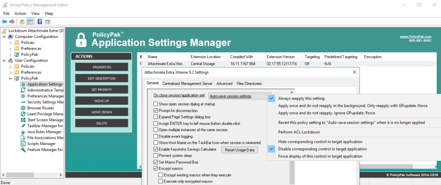
Task: Click the Forward arrow toolbar icon
Action: (x=12, y=22)
